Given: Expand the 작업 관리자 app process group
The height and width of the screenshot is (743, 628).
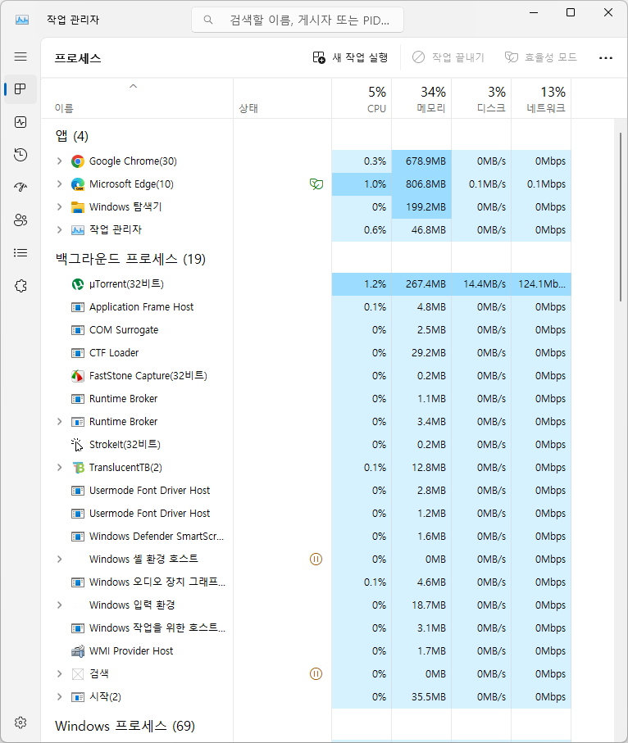Looking at the screenshot, I should [x=59, y=230].
